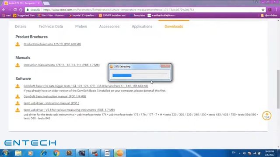Click the browser Back arrow
The width and height of the screenshot is (280, 157).
coord(4,10)
